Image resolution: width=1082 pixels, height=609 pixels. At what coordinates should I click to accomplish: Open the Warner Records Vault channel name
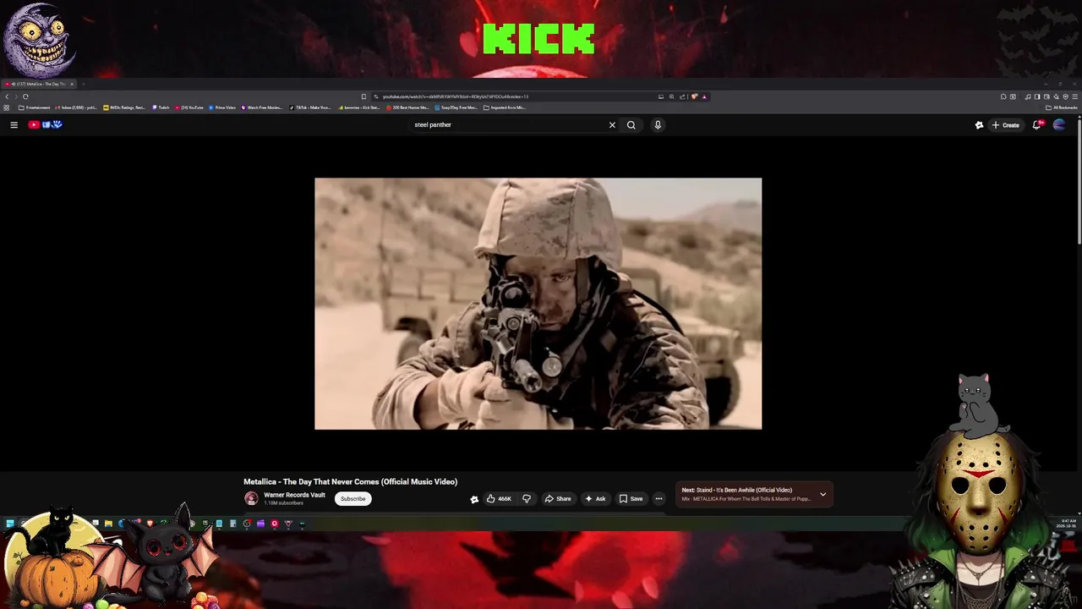(x=294, y=495)
